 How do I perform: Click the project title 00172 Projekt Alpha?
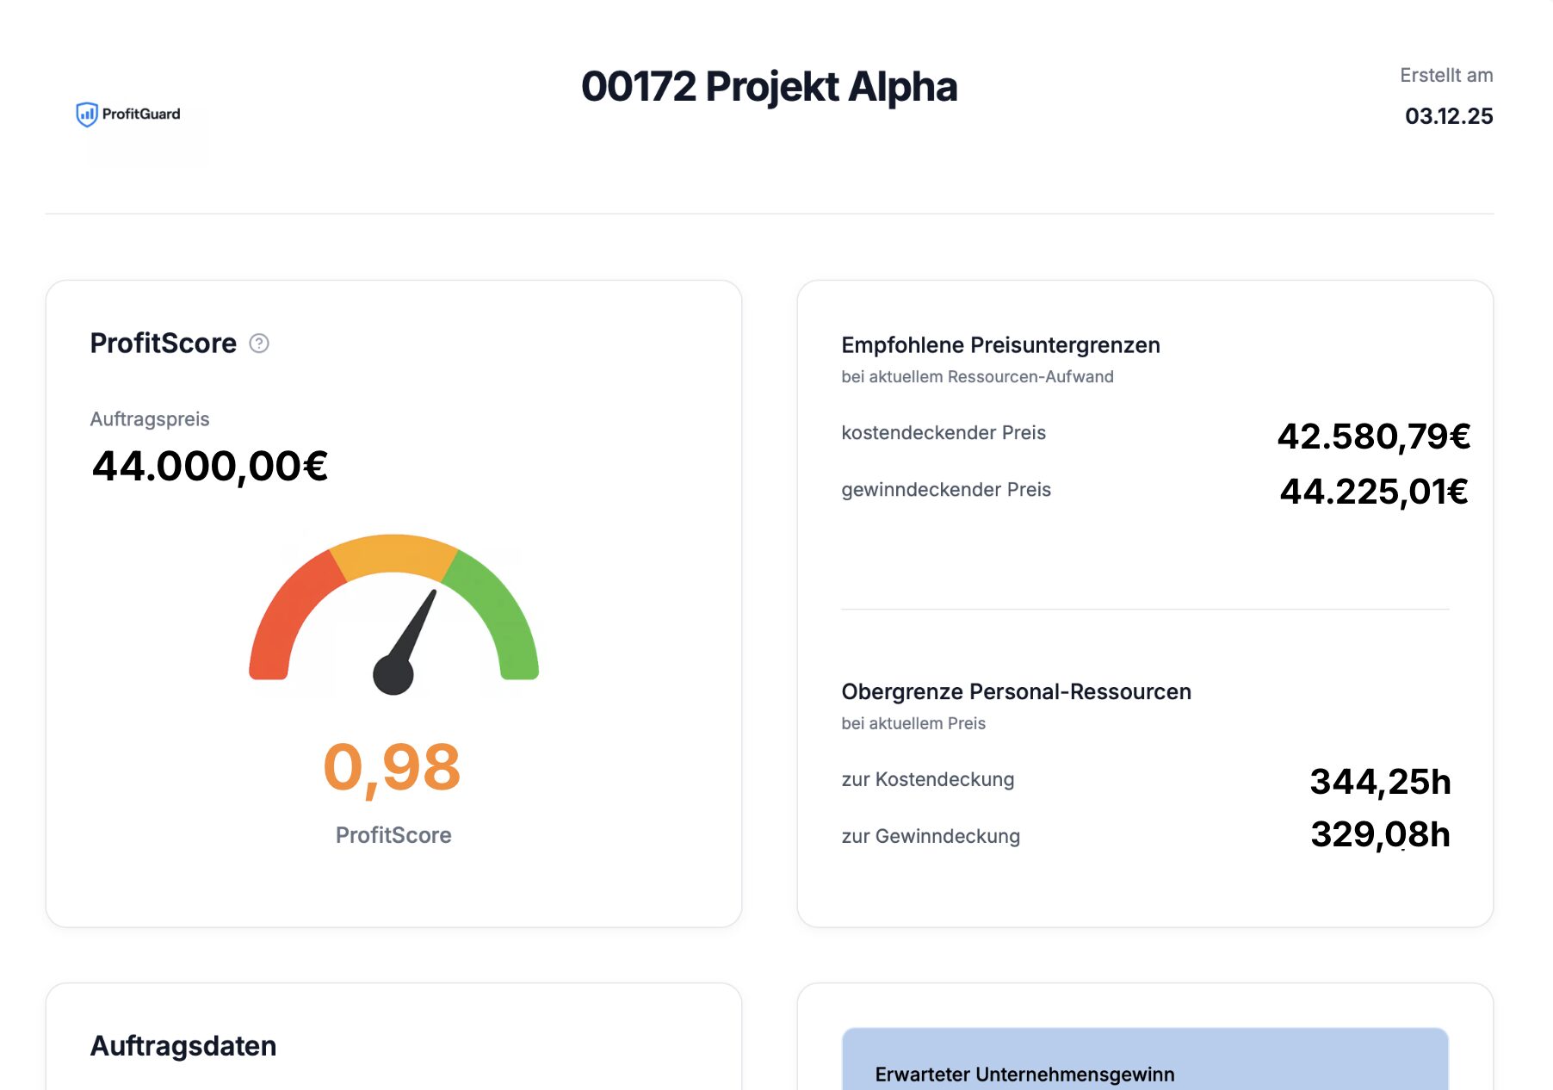coord(769,87)
